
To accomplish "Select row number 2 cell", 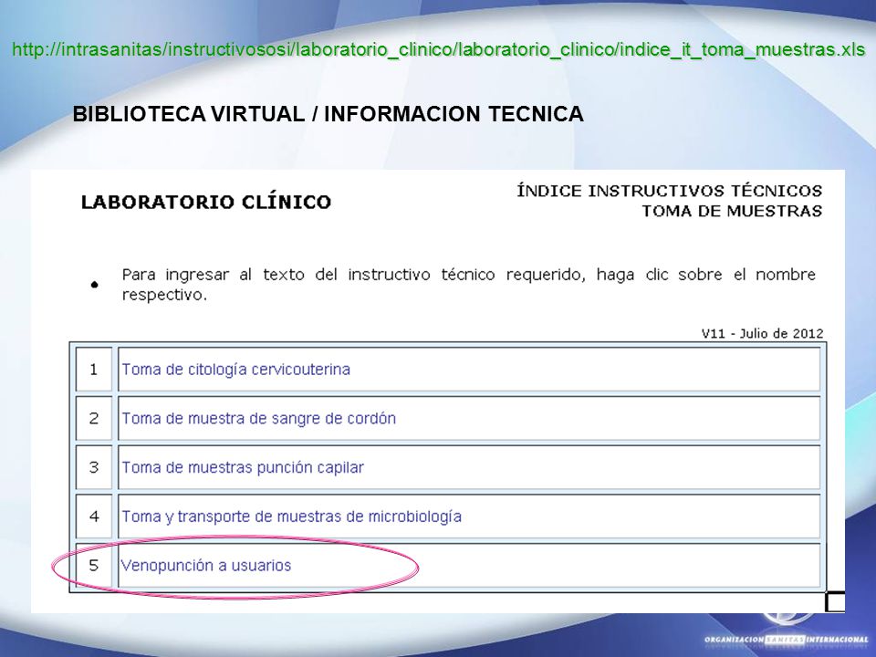I will click(94, 419).
